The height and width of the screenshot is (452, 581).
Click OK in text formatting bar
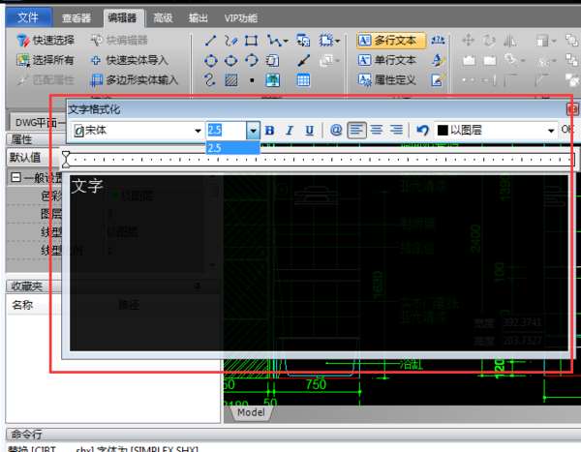point(567,130)
